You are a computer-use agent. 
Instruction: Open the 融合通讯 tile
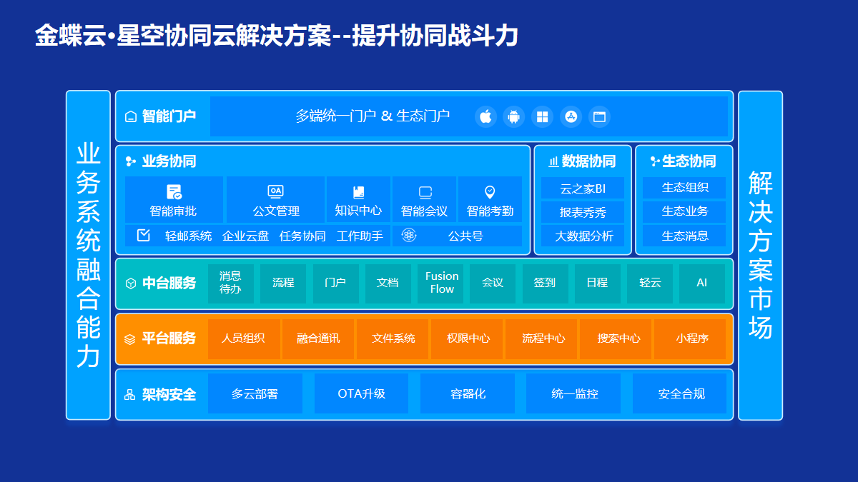click(318, 339)
